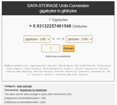
Task: Open the gigabytes - (GB) source unit dropdown
Action: (x=37, y=39)
